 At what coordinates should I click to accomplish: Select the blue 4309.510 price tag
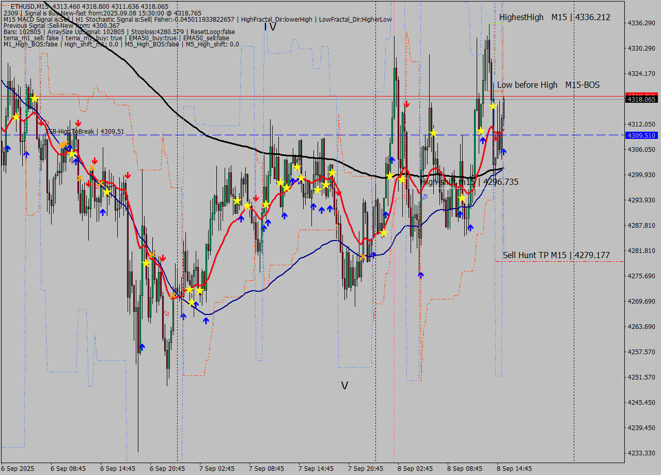(641, 135)
